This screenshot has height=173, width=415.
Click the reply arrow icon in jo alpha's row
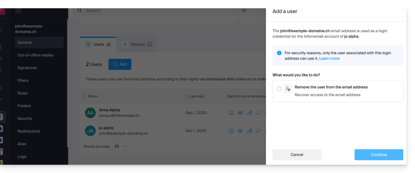click(x=258, y=131)
